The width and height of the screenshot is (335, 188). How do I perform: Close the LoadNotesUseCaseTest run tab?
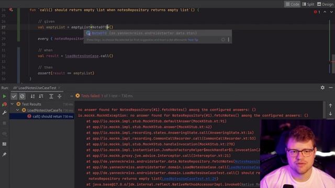pos(59,88)
